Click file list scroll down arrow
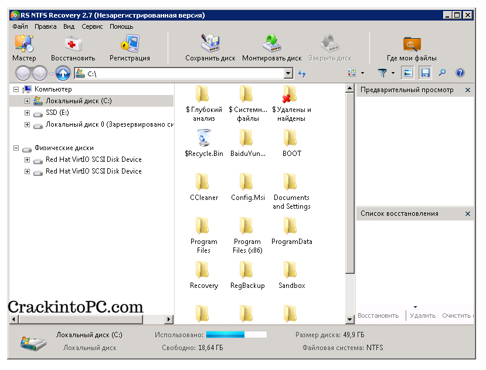The height and width of the screenshot is (370, 486). tap(349, 319)
